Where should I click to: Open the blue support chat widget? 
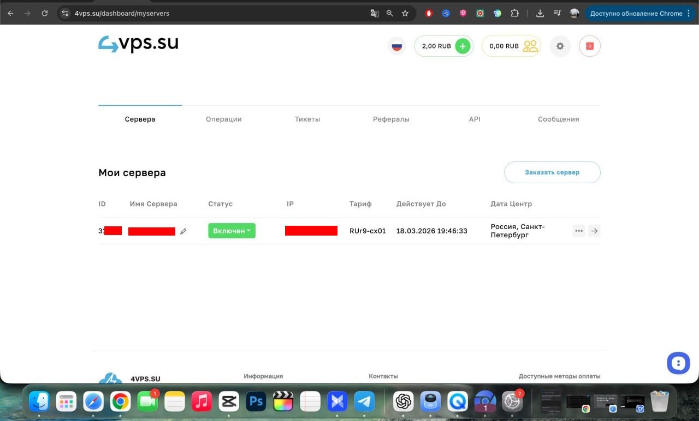[x=678, y=363]
